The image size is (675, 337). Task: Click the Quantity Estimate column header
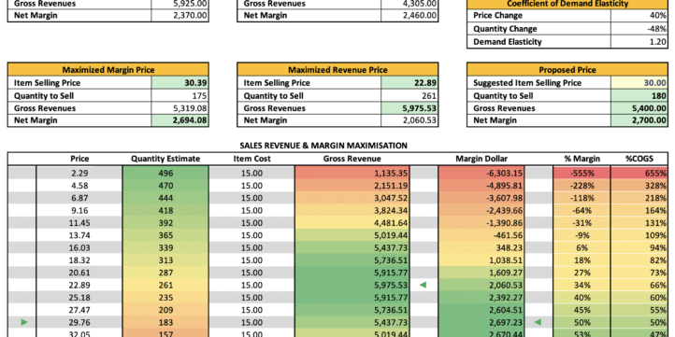pyautogui.click(x=165, y=159)
